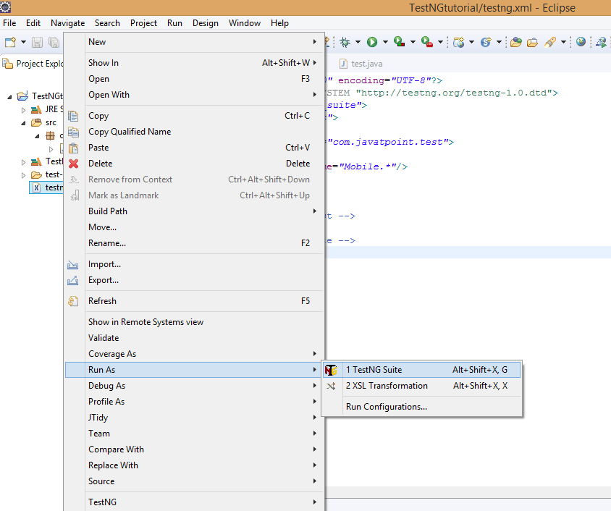
Task: Open the File menu
Action: (9, 23)
